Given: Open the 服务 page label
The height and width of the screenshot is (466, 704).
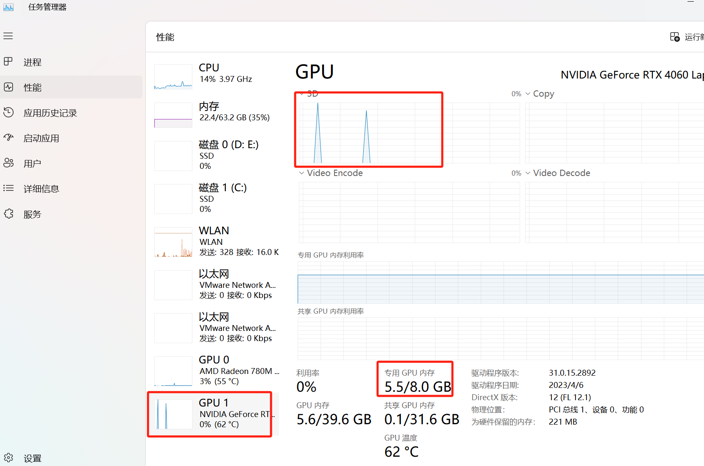Looking at the screenshot, I should pos(32,214).
